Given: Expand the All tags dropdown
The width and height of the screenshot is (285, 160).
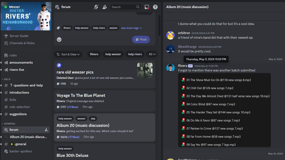Looking at the screenshot, I should click(152, 54).
